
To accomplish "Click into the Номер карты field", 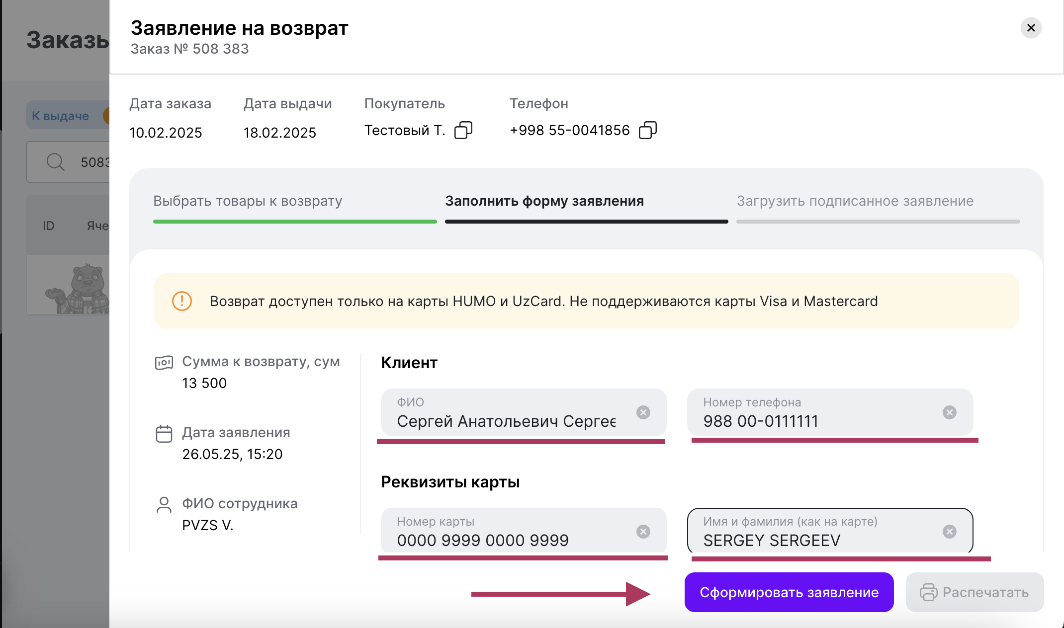I will [x=507, y=540].
